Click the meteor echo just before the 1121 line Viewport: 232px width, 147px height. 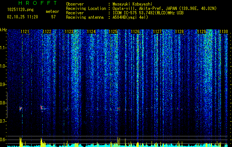21,109
